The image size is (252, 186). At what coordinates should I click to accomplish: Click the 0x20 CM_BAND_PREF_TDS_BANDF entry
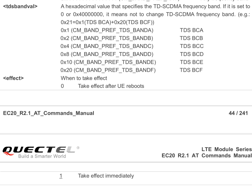(108, 70)
